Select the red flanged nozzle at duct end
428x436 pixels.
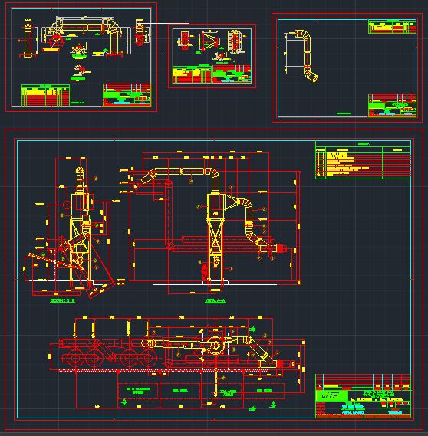click(280, 248)
